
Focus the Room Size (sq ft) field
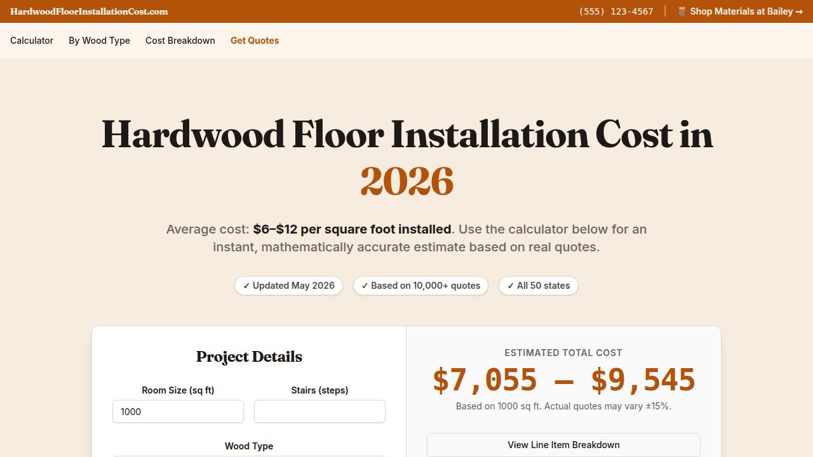tap(178, 411)
